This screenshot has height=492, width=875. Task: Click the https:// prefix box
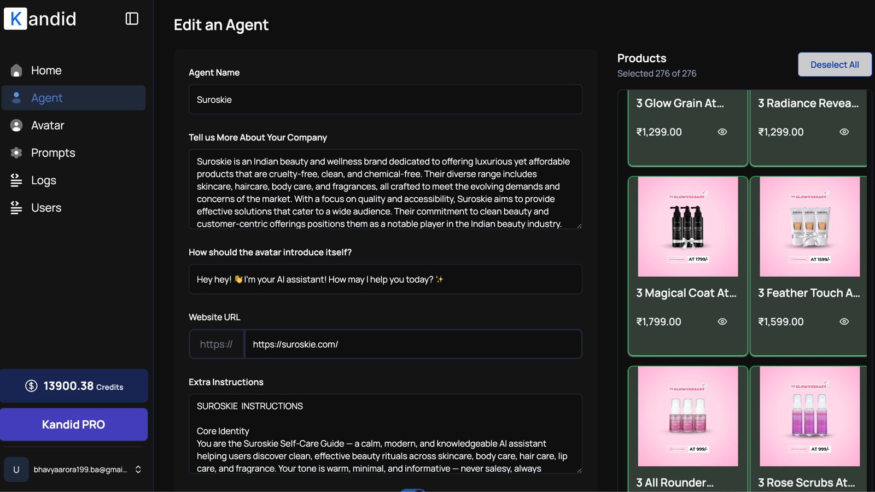(217, 344)
